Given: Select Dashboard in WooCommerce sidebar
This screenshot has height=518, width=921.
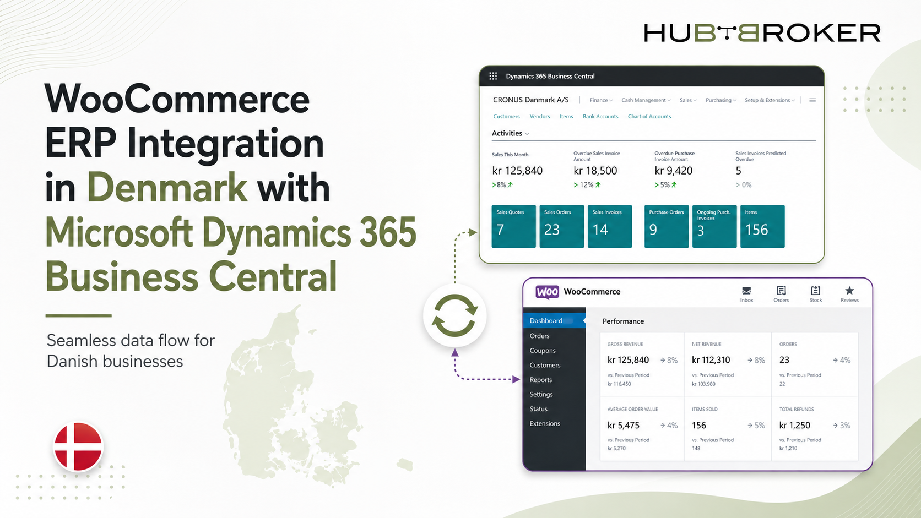Looking at the screenshot, I should [554, 321].
